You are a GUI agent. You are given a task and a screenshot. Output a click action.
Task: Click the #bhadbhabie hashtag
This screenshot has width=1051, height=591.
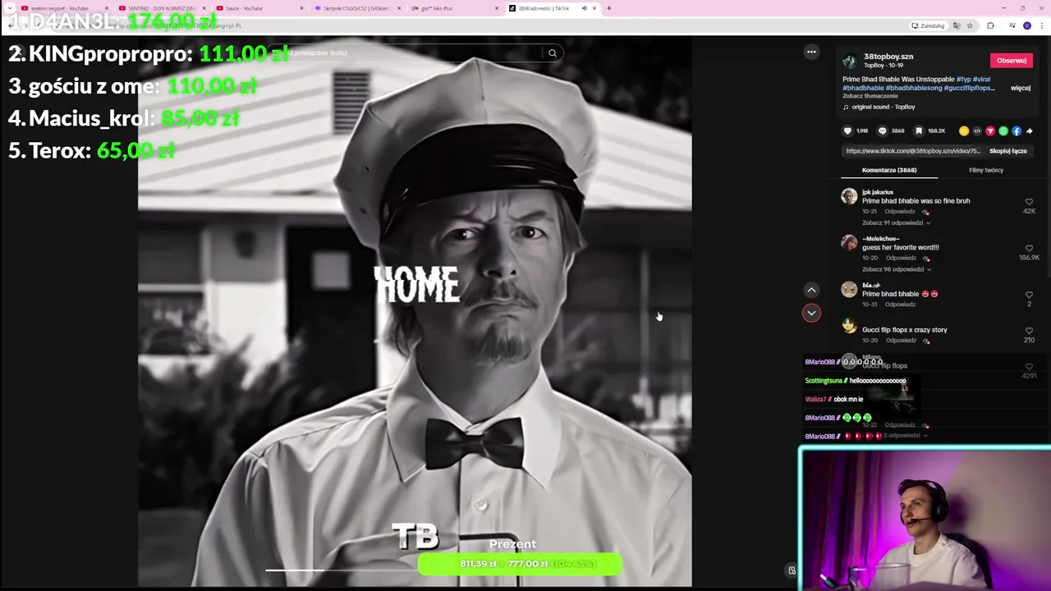pos(863,88)
